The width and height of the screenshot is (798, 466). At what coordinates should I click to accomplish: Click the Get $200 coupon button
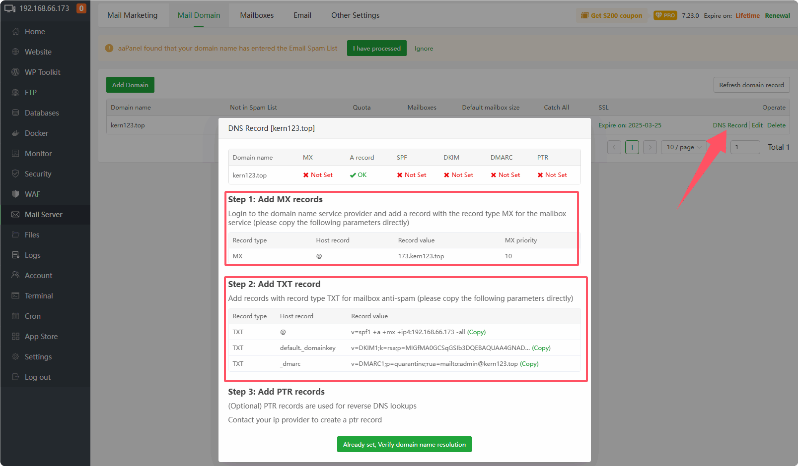pos(612,15)
